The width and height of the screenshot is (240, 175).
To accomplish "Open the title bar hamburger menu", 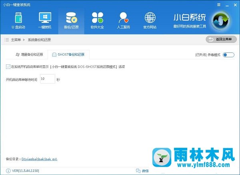I will click(219, 5).
